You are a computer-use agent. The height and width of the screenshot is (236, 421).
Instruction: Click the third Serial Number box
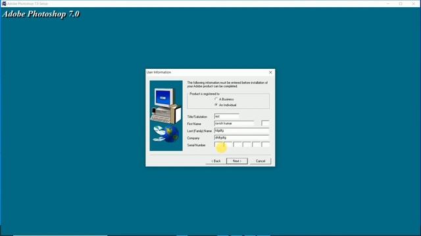tap(237, 144)
